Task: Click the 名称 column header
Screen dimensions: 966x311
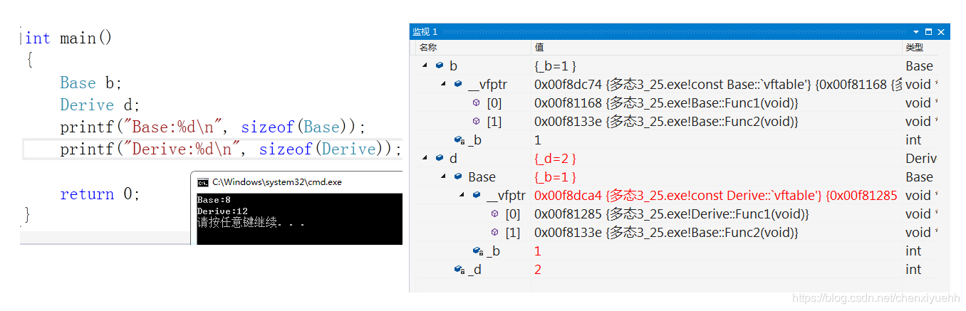Action: coord(428,48)
